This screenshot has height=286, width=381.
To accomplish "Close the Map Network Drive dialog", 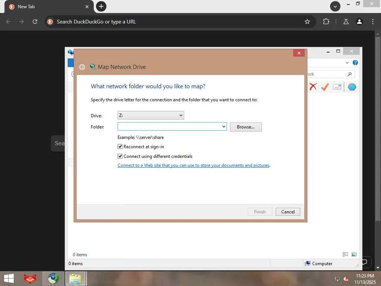I will tap(299, 53).
